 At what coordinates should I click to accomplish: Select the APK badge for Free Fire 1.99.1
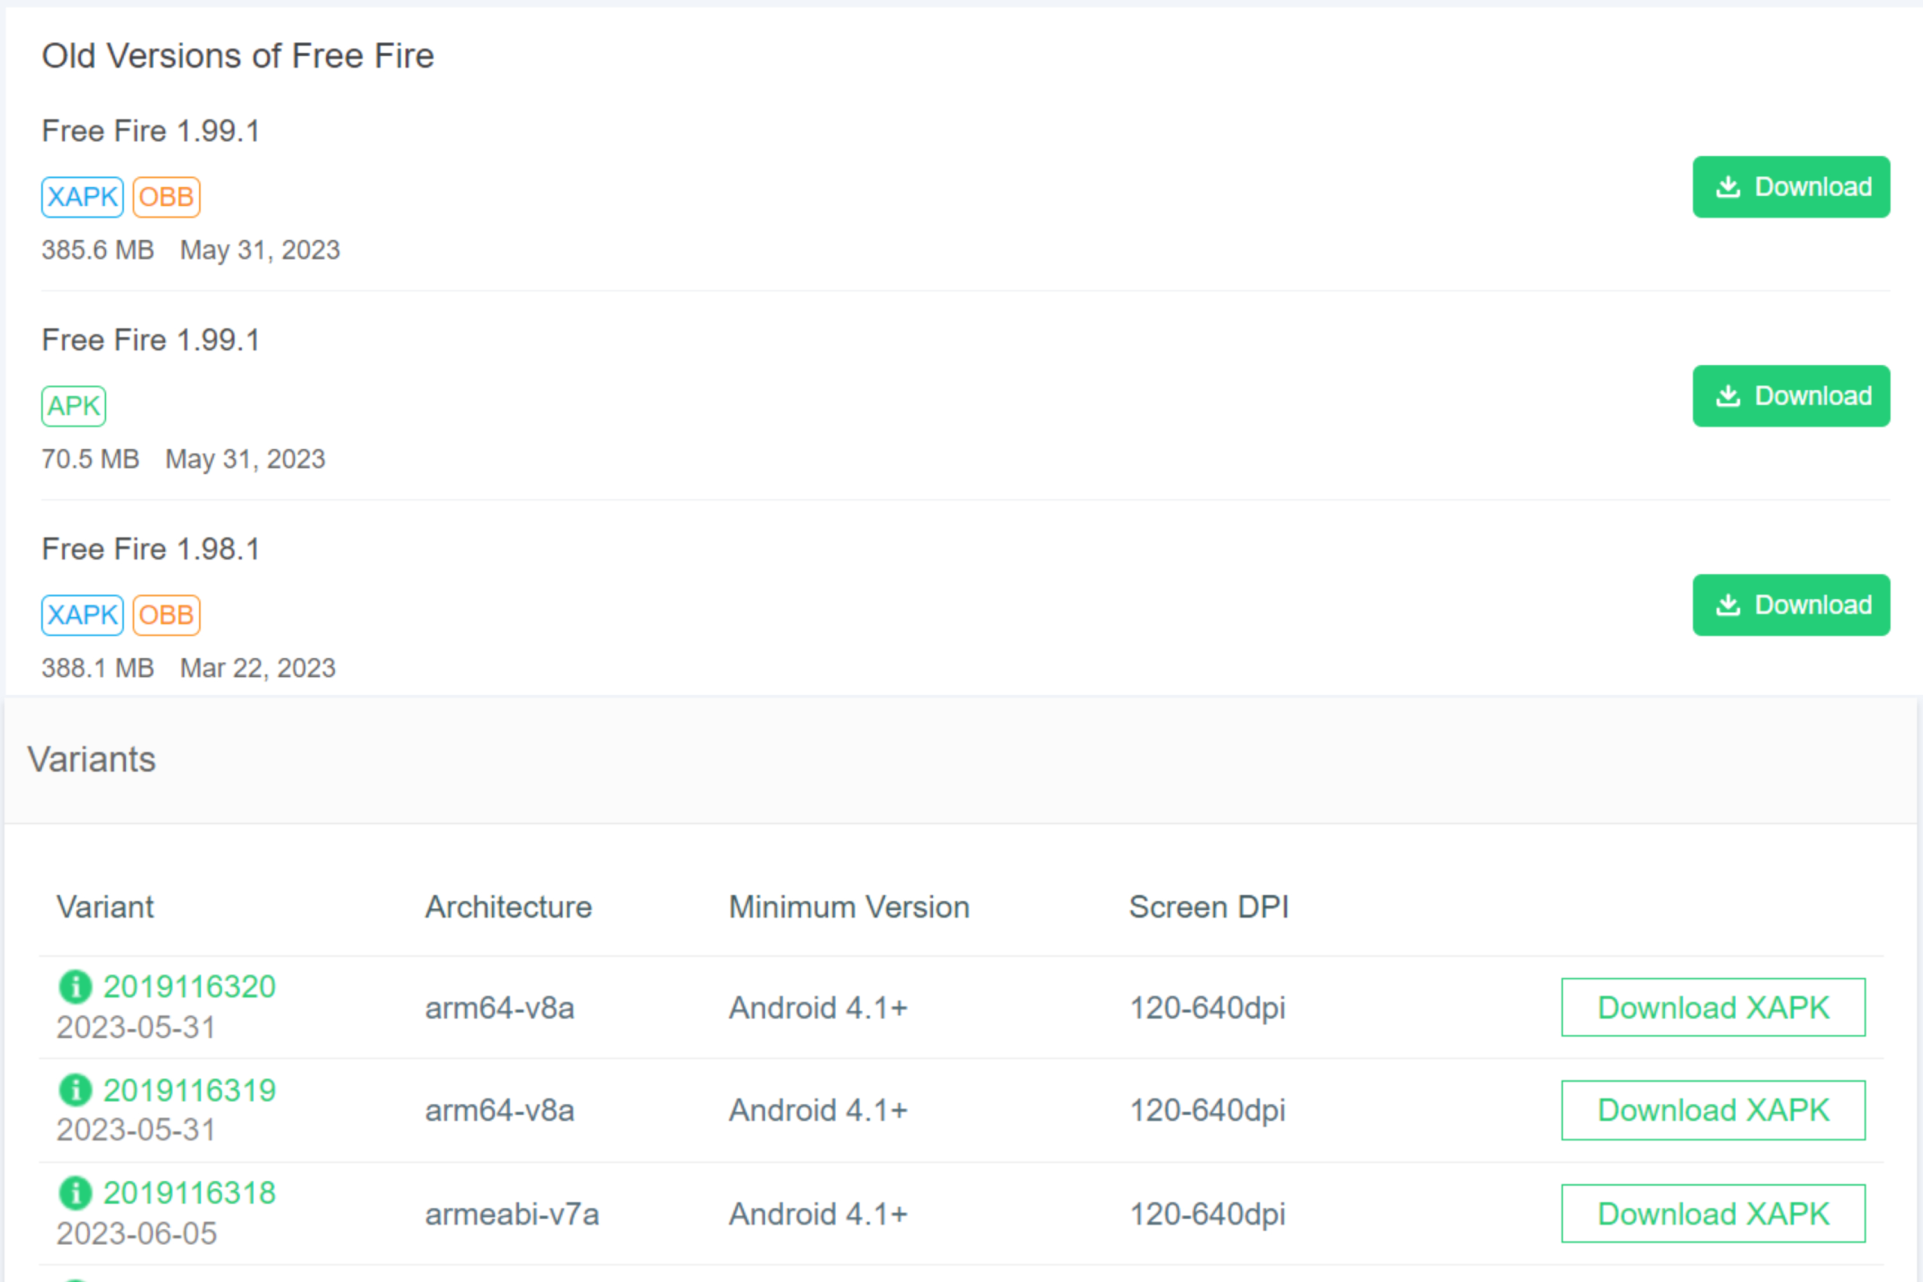(x=73, y=406)
